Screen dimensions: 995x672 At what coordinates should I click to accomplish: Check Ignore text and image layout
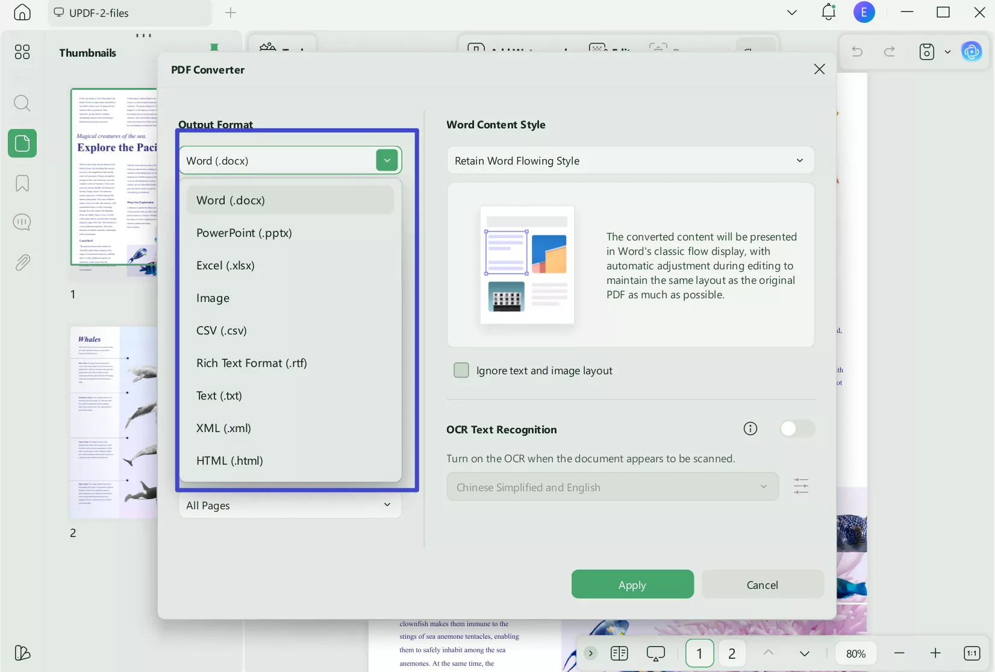tap(461, 370)
